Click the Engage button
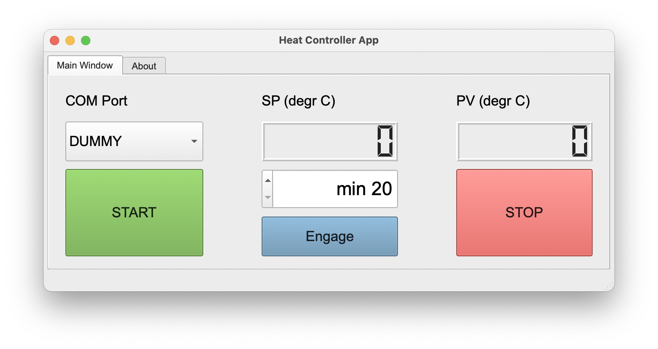Screen dimensions: 658x349 pyautogui.click(x=329, y=236)
